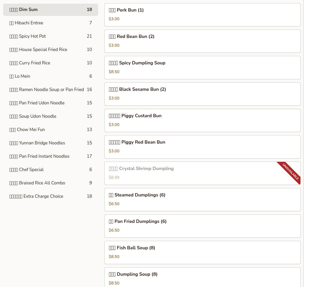Add Red Bean Bun (2) item
The image size is (314, 287).
click(202, 41)
